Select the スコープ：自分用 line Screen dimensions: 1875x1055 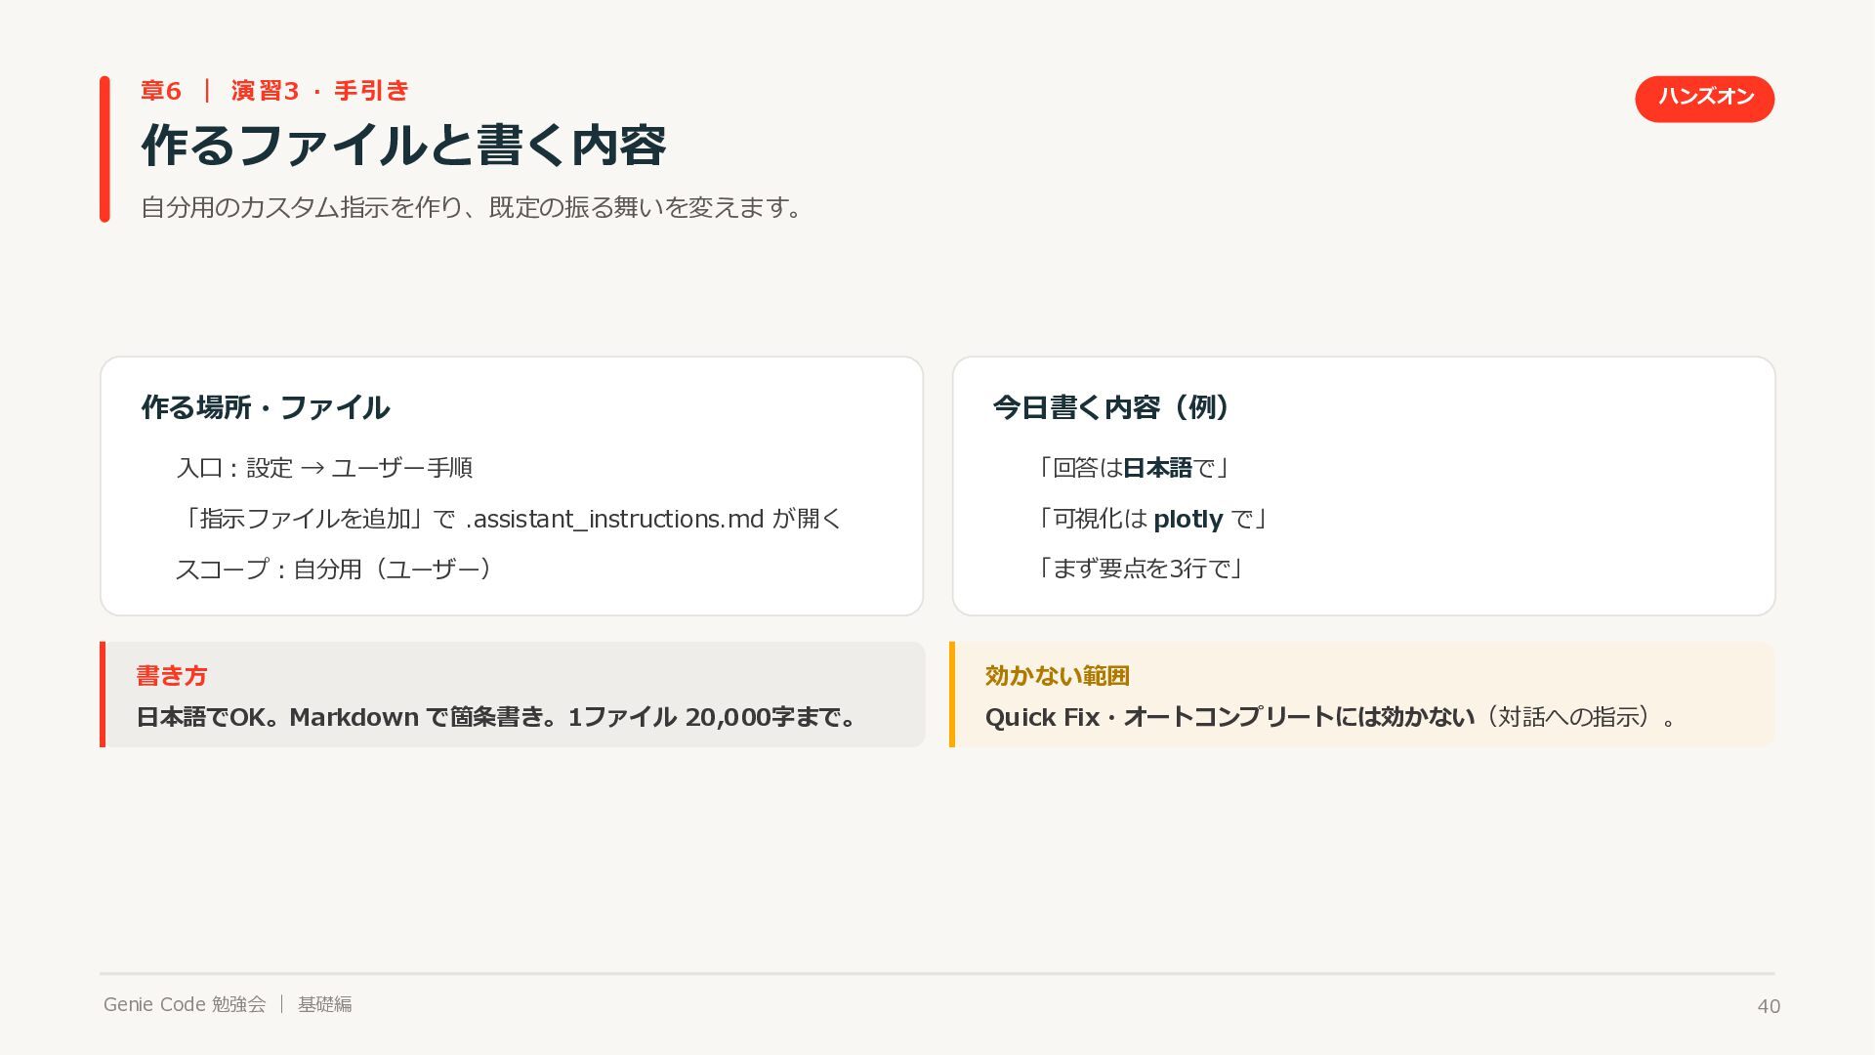333,569
